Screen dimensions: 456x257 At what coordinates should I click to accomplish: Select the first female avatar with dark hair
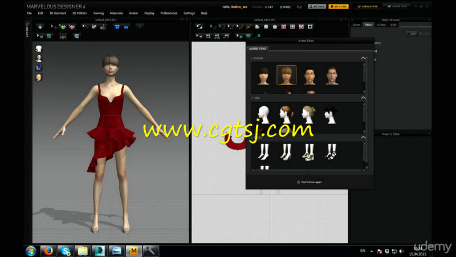coord(264,75)
